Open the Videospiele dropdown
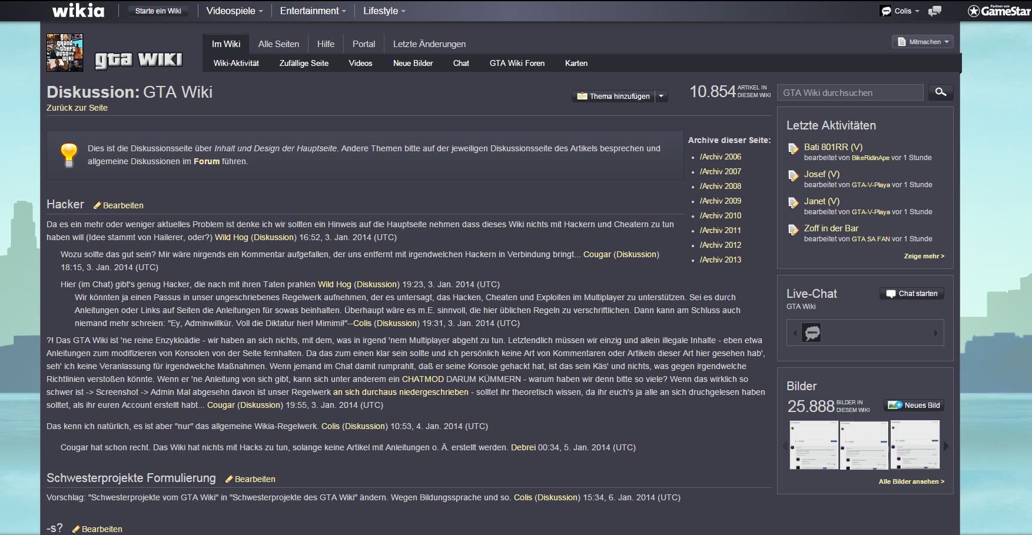The width and height of the screenshot is (1032, 535). (x=234, y=11)
